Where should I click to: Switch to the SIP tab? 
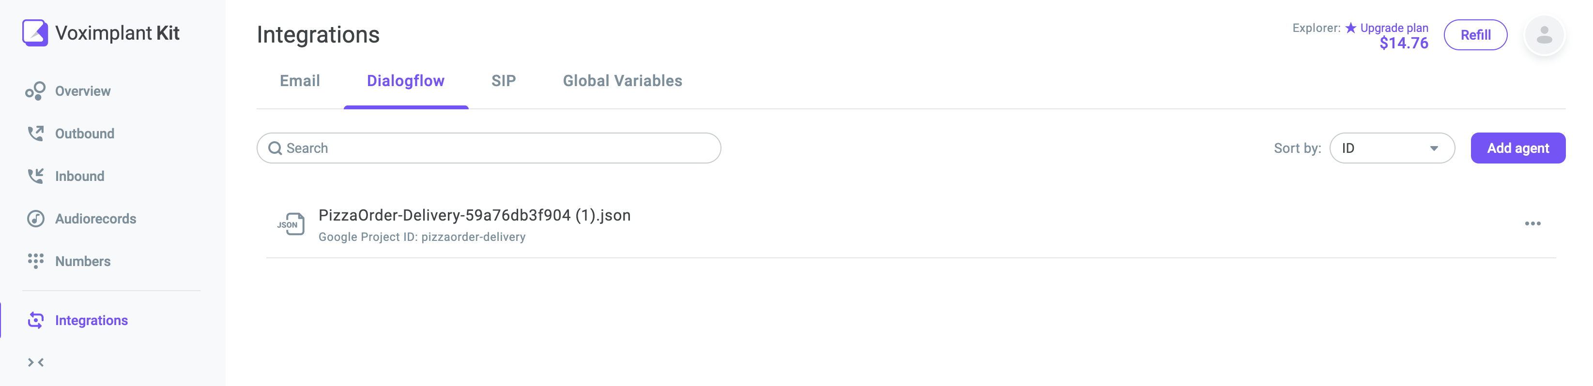504,81
